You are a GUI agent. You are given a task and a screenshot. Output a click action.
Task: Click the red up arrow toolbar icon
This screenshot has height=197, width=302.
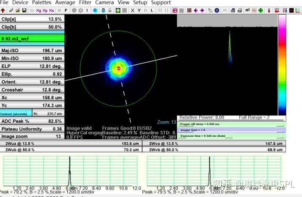(3, 10)
